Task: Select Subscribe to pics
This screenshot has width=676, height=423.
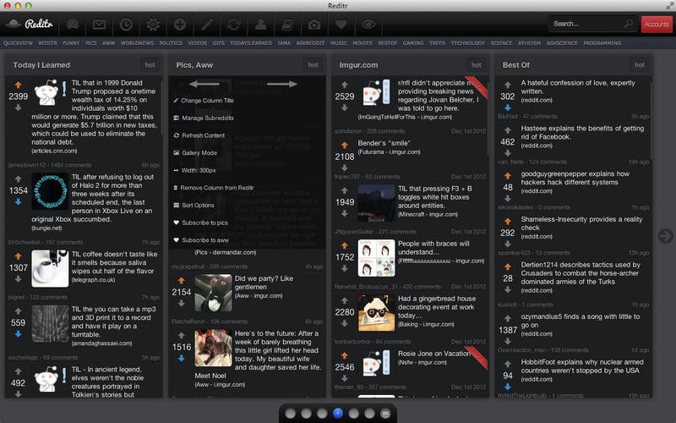Action: 201,222
